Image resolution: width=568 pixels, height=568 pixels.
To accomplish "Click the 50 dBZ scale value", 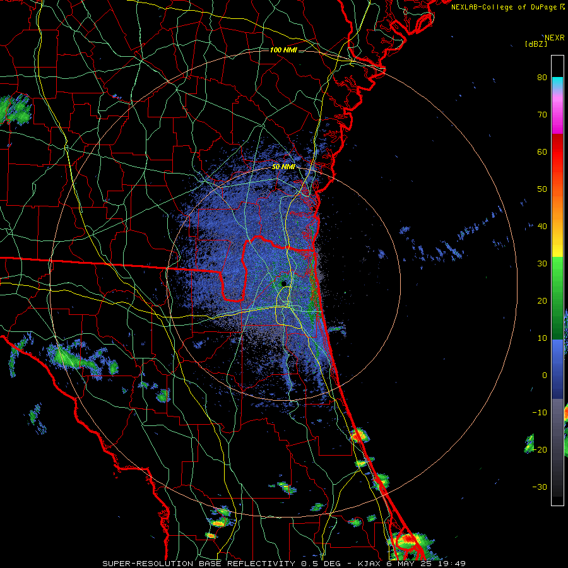I will pyautogui.click(x=542, y=189).
